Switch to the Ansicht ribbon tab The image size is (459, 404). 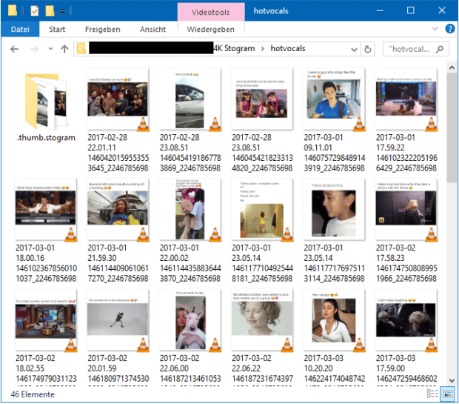tap(153, 30)
